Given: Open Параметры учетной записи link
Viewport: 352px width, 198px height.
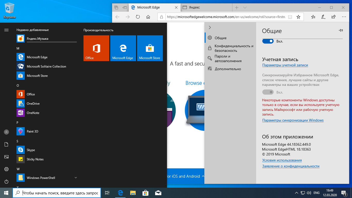Looking at the screenshot, I should pos(285,65).
